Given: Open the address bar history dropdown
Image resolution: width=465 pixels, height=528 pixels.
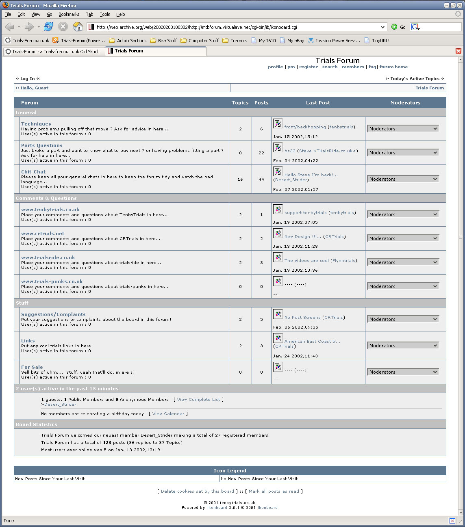Looking at the screenshot, I should 382,27.
